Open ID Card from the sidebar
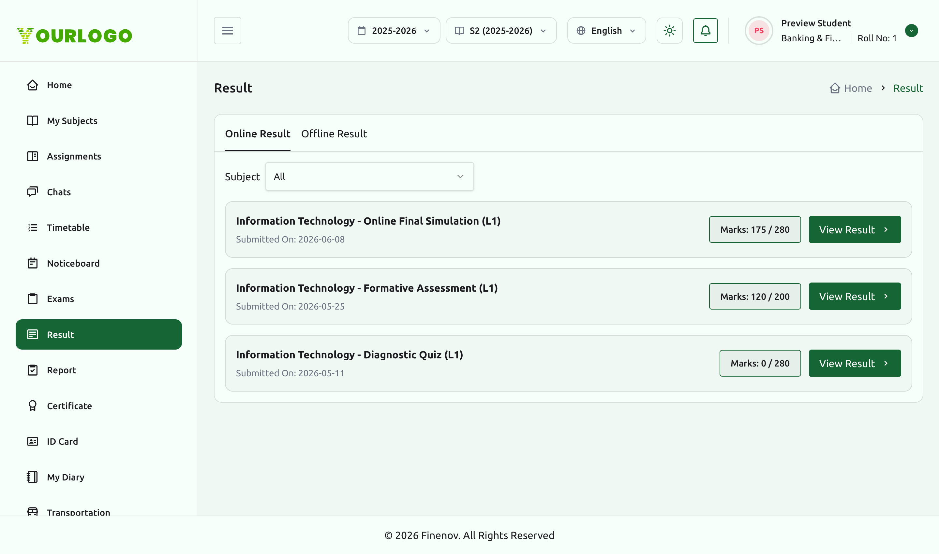939x554 pixels. [99, 442]
